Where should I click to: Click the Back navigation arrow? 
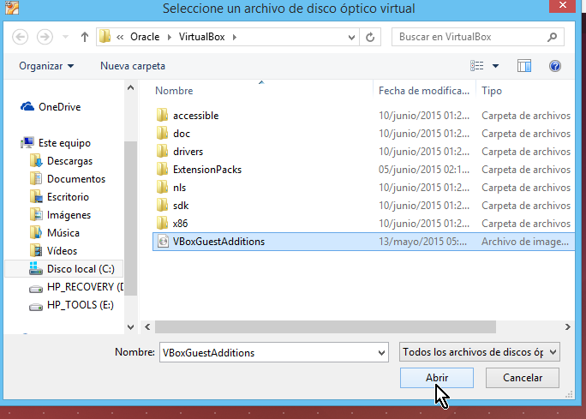click(x=21, y=37)
